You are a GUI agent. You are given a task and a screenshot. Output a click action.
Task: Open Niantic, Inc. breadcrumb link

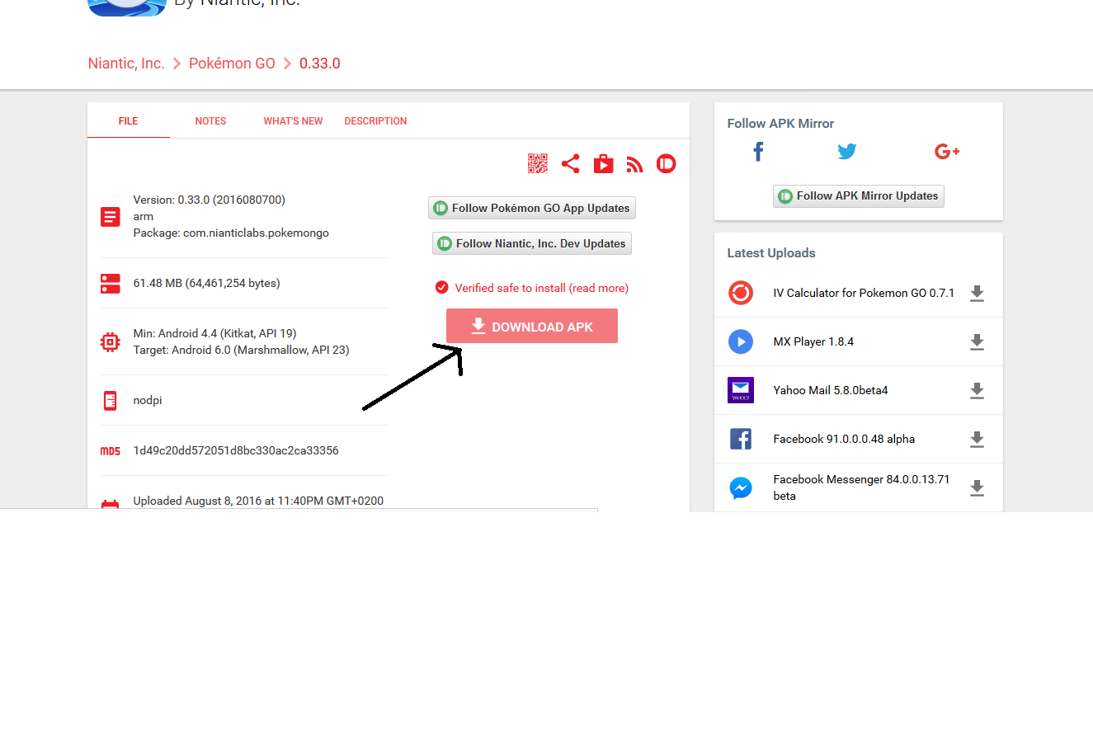click(126, 64)
